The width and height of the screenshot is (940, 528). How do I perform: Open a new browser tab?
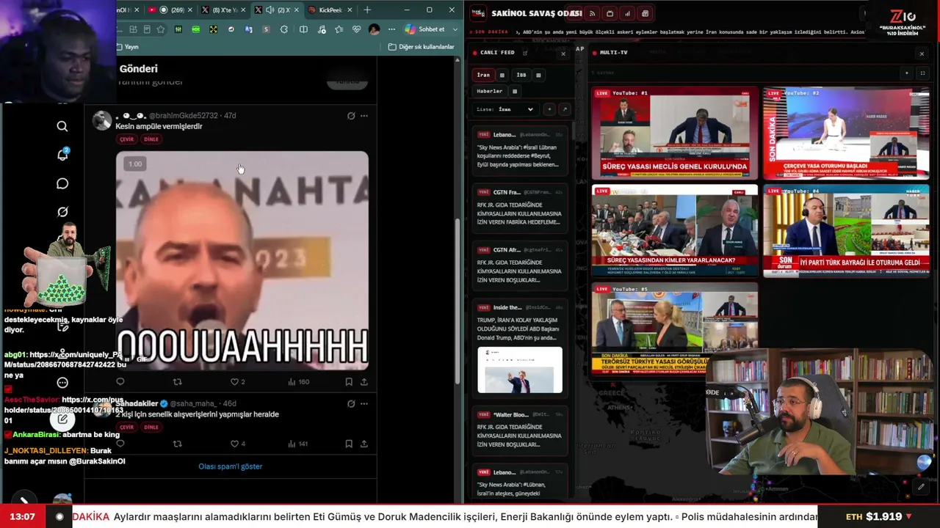[367, 10]
